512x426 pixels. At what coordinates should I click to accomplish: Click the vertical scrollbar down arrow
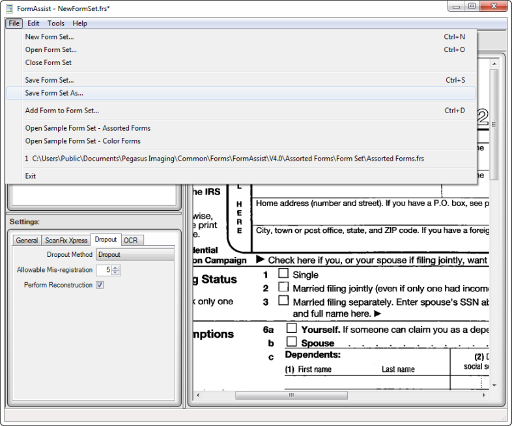click(x=494, y=385)
